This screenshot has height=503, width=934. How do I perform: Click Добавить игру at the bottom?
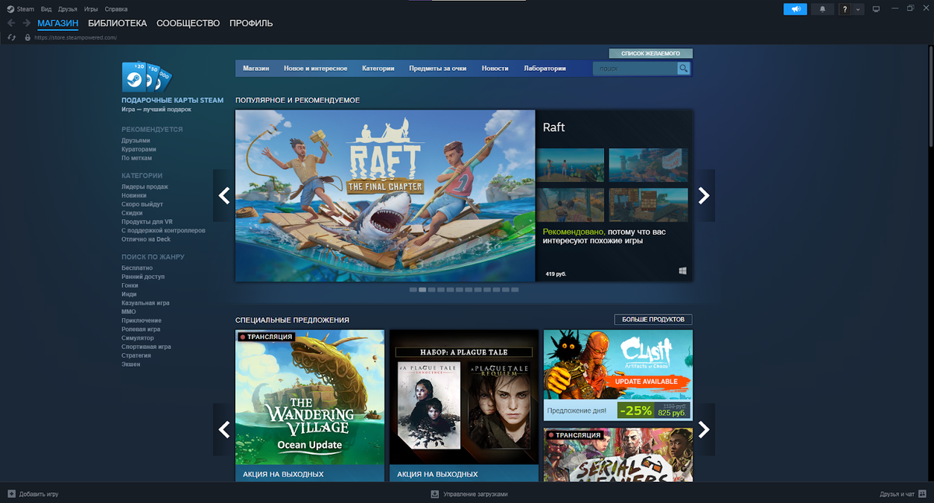33,494
